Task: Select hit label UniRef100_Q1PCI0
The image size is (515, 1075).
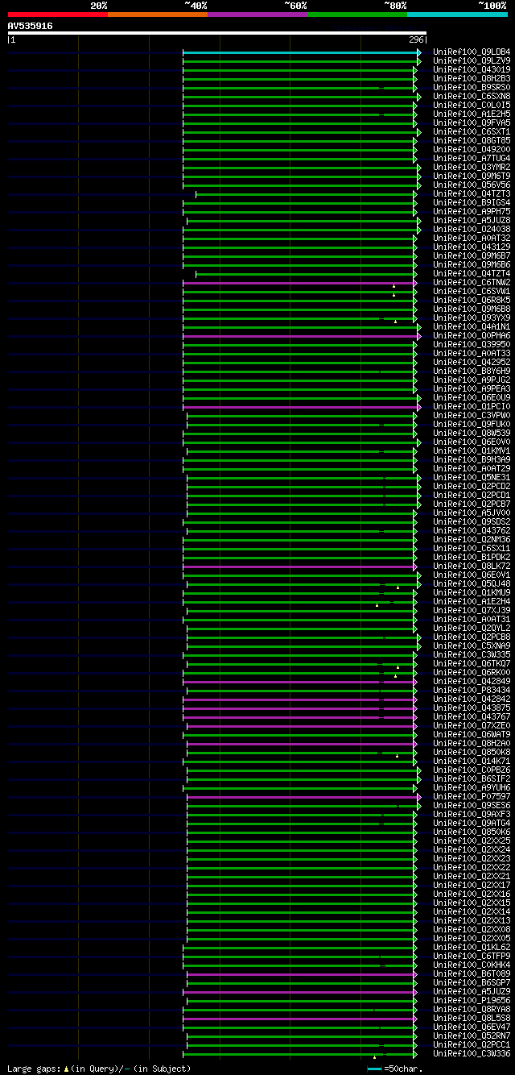Action: tap(472, 407)
